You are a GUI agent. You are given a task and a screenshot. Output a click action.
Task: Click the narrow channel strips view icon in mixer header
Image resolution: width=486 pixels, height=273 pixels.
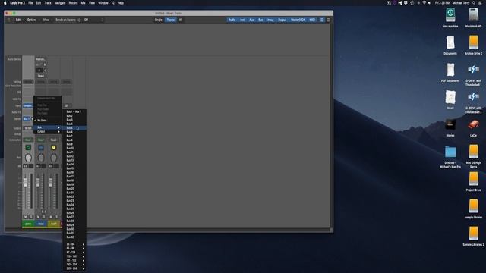pos(322,20)
